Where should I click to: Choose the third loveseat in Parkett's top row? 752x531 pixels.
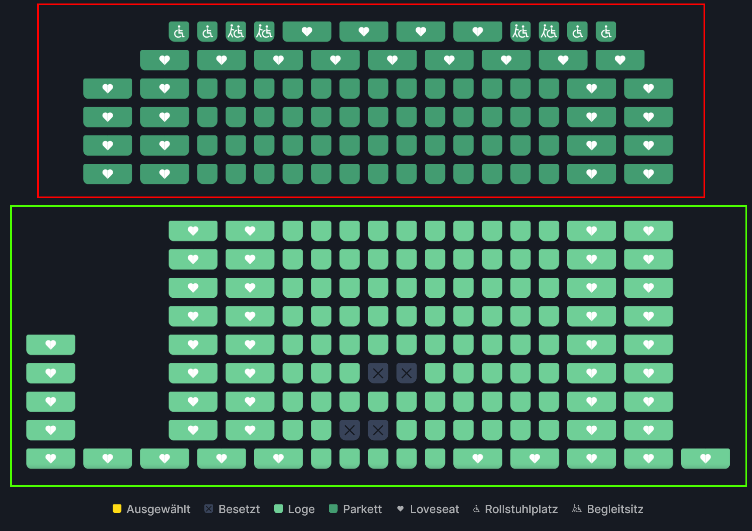tap(421, 32)
